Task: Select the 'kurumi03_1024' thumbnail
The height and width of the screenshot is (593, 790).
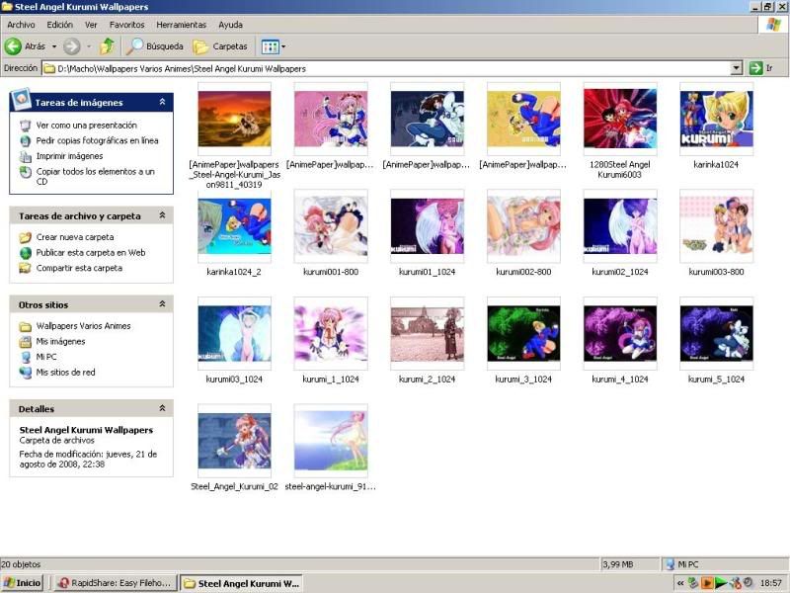Action: (234, 333)
